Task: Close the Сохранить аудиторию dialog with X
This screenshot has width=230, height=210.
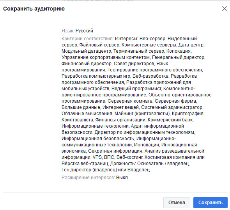Action: (225, 9)
